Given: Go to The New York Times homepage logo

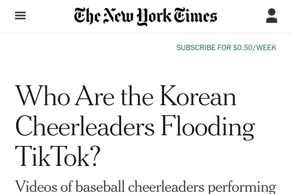Looking at the screenshot, I should click(145, 16).
